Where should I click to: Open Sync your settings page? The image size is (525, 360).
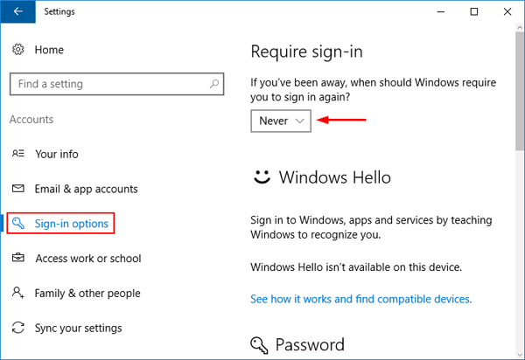pyautogui.click(x=78, y=329)
